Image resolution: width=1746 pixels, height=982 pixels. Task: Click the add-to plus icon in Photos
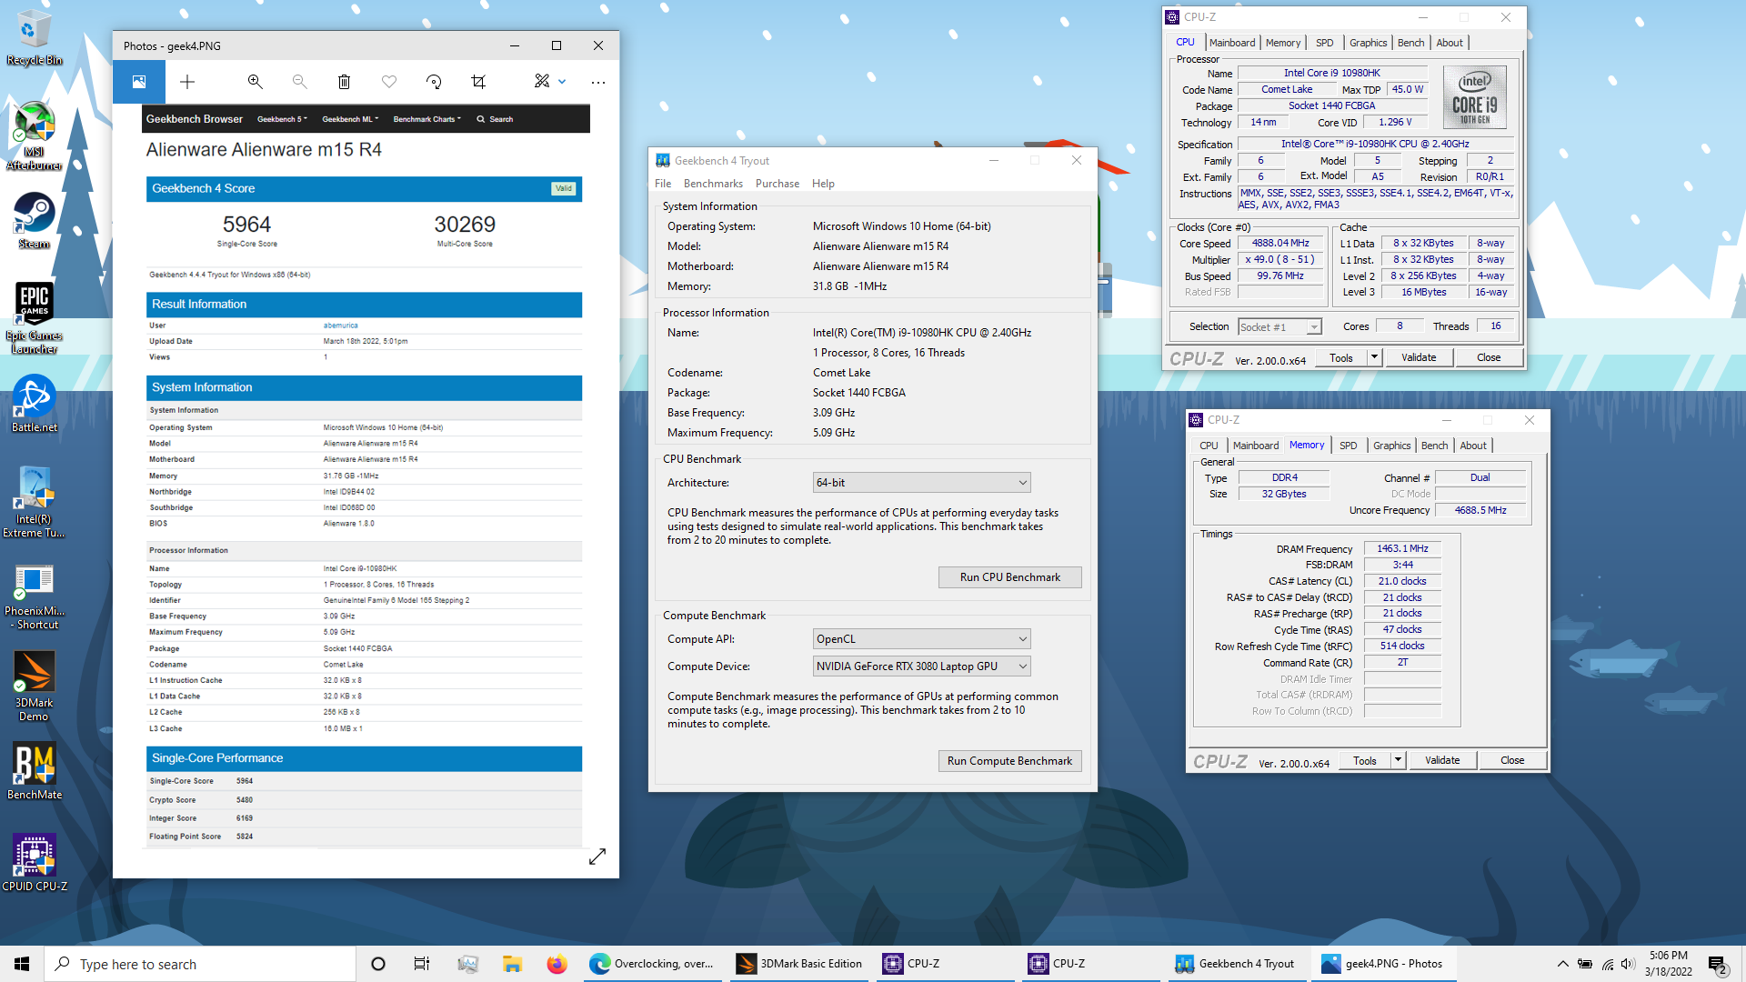[187, 82]
